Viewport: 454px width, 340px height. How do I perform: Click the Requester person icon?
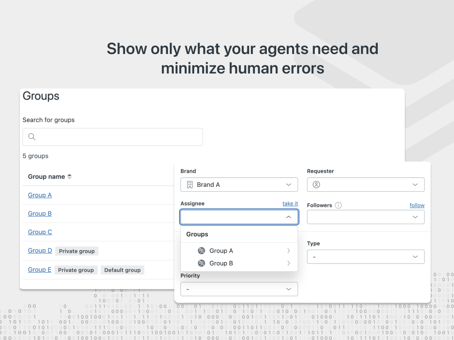(316, 185)
